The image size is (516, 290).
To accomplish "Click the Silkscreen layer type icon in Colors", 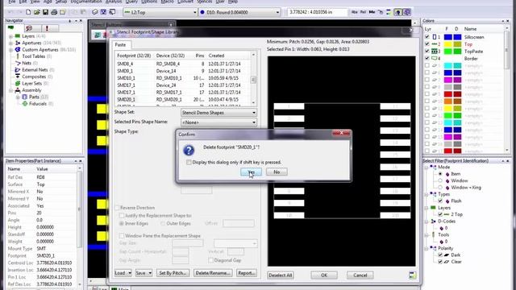I will 435,37.
